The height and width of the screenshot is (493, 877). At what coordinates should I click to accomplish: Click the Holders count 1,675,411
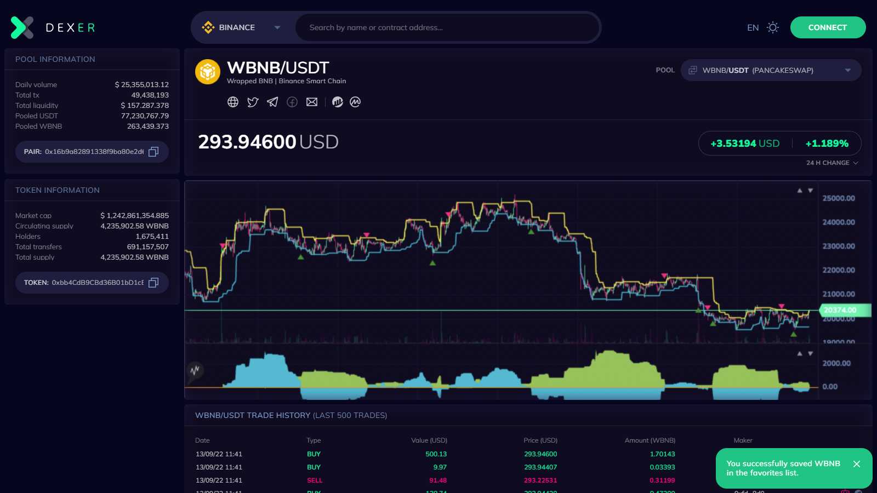152,237
